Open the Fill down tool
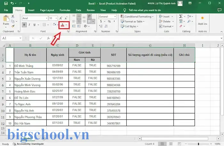Image resolution: width=224 pixels, height=146 pixels. click(x=181, y=21)
